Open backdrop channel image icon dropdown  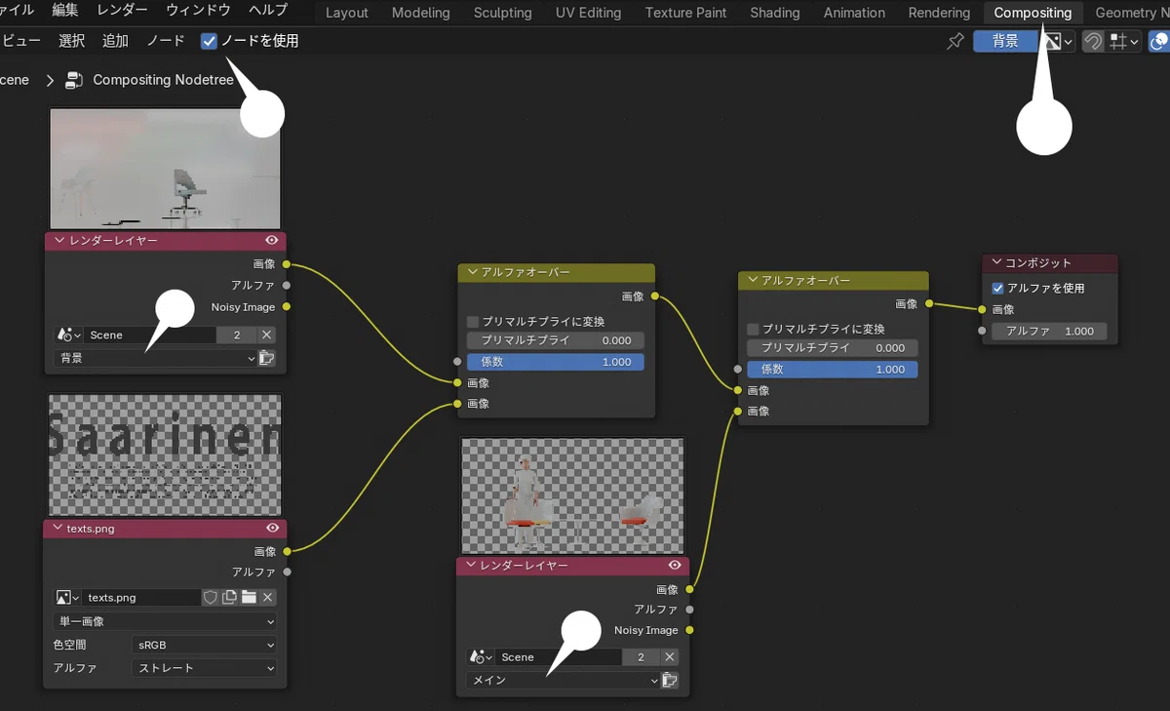[x=1057, y=41]
